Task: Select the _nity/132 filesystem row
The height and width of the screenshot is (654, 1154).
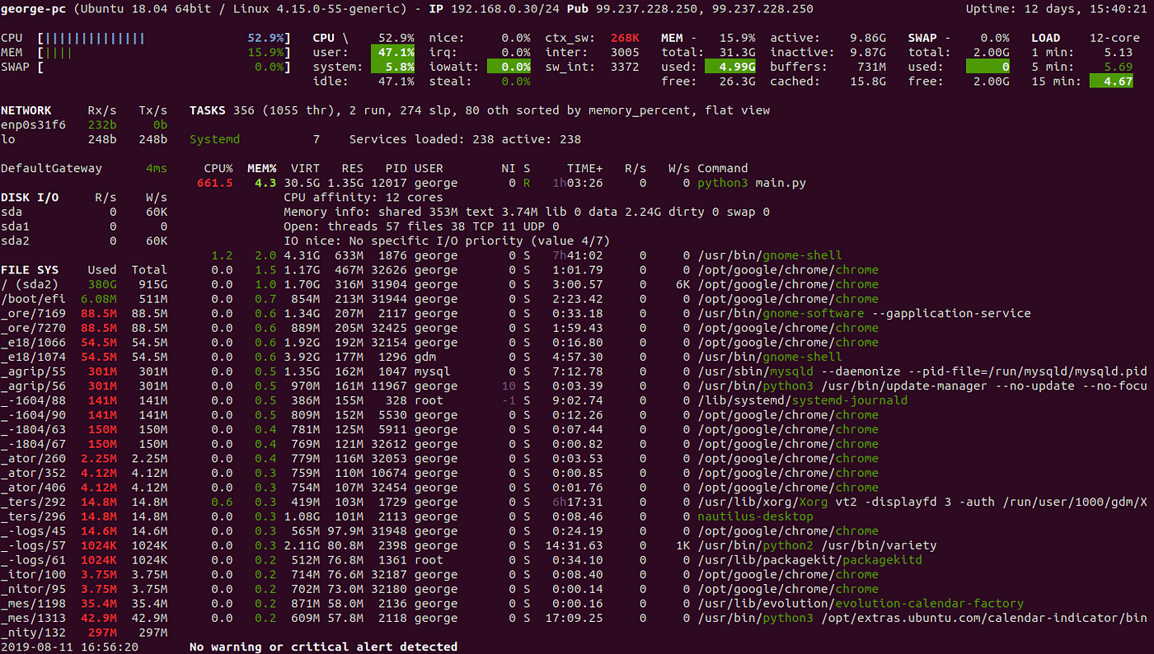Action: pos(84,633)
